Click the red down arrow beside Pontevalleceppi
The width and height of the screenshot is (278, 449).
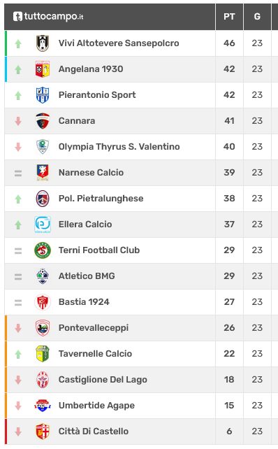(x=18, y=328)
